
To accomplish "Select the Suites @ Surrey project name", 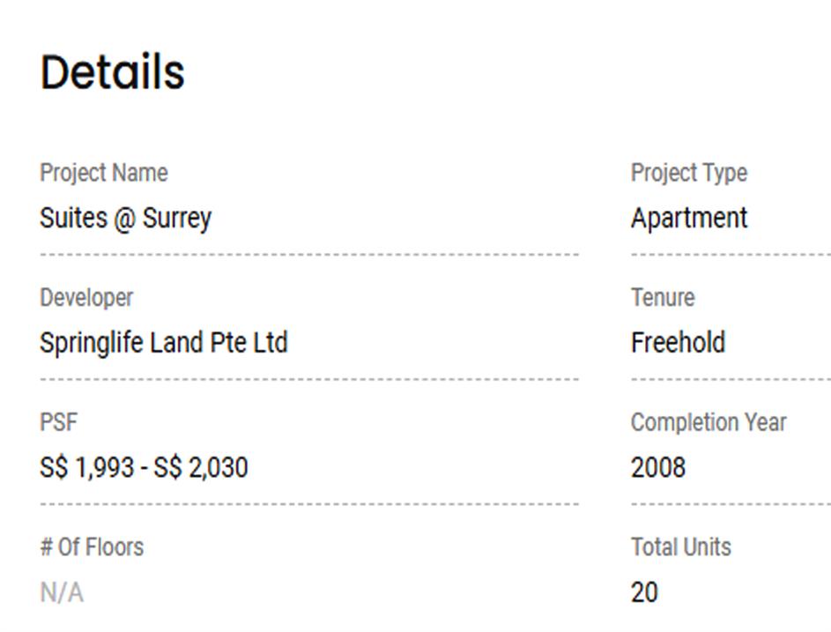I will [125, 218].
